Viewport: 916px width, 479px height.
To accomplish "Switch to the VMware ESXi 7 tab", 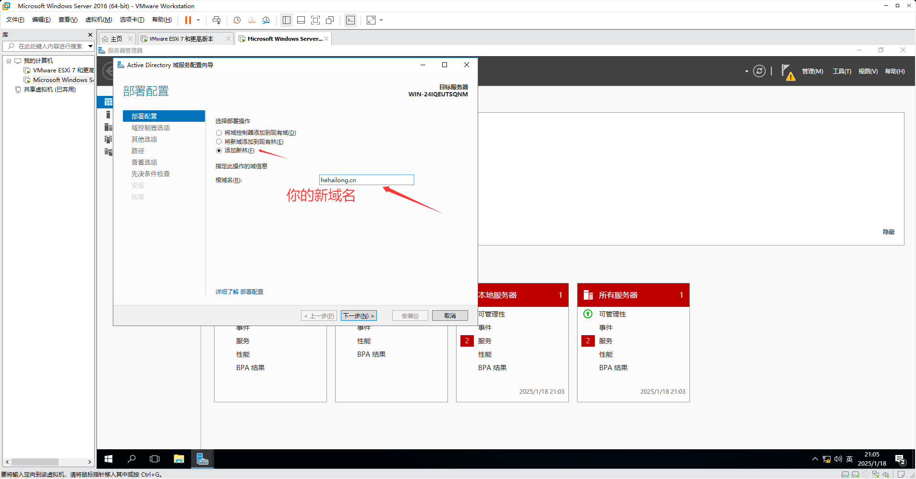I will (181, 39).
